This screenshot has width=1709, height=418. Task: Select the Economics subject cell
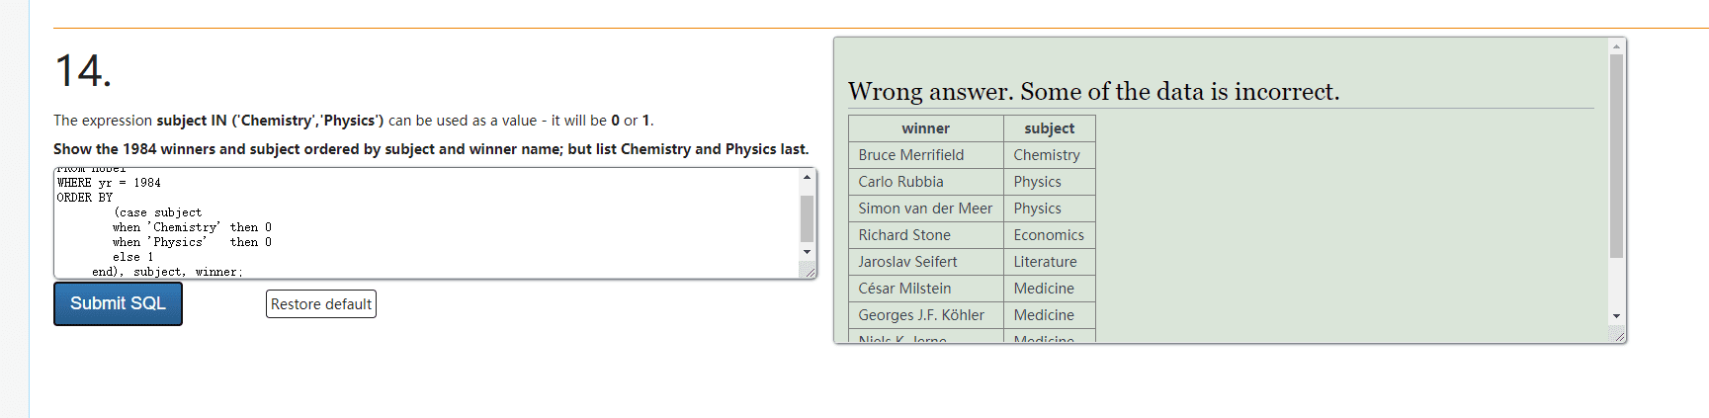pos(1049,235)
